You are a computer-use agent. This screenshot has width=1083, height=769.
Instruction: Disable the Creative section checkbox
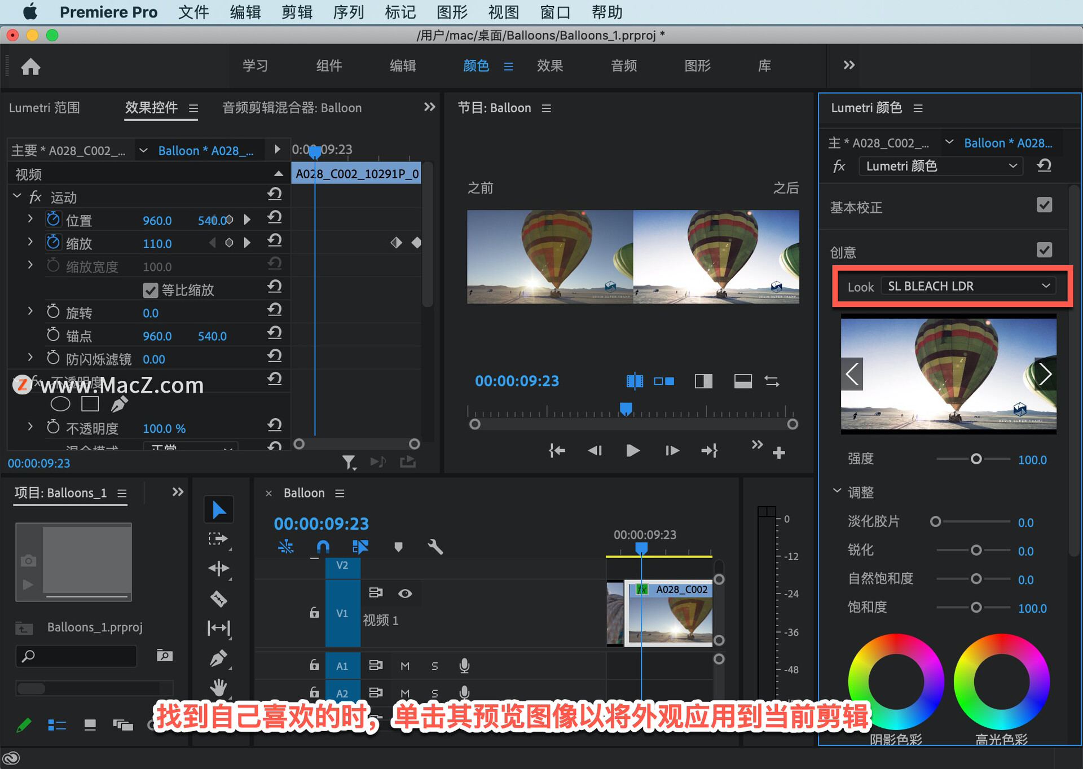(x=1044, y=249)
